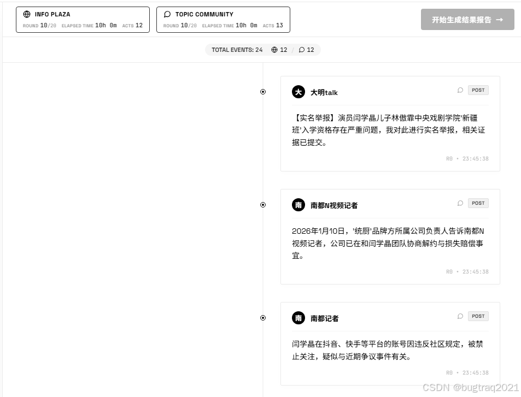Click the chat bubble icon in total events summary
Viewport: 521px width, 397px height.
tap(301, 50)
